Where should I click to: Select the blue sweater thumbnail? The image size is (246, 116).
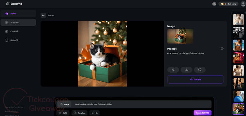239,96
